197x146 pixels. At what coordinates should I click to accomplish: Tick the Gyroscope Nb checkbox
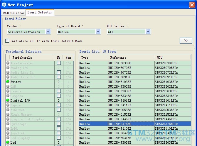59,124
